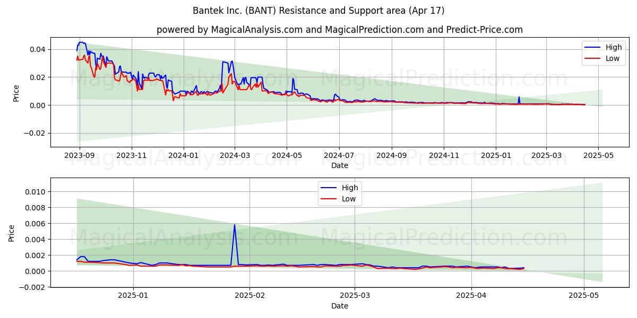Click the '2023-11' tick label
This screenshot has width=637, height=318.
[132, 155]
